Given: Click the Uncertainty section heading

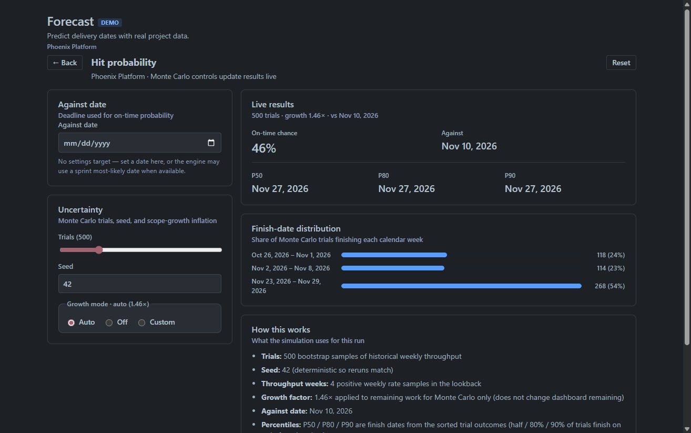Looking at the screenshot, I should [80, 210].
